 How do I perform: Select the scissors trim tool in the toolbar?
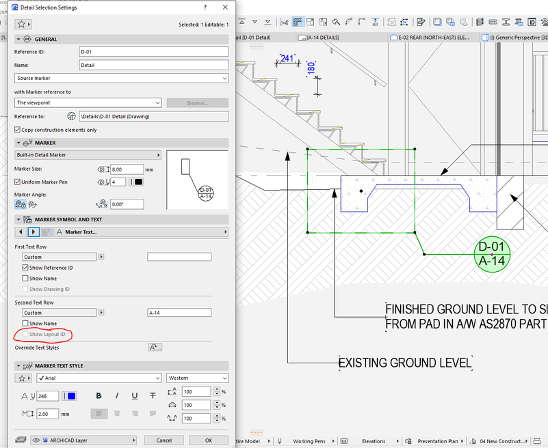(285, 21)
